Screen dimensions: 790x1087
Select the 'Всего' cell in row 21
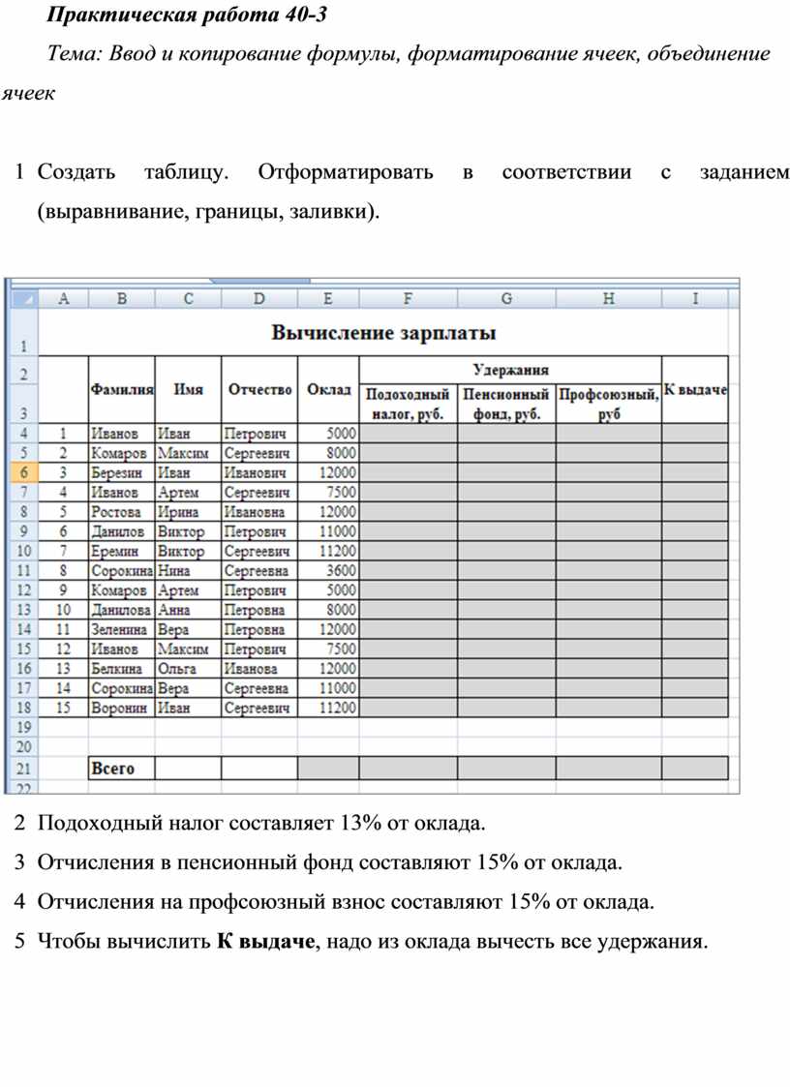[121, 769]
